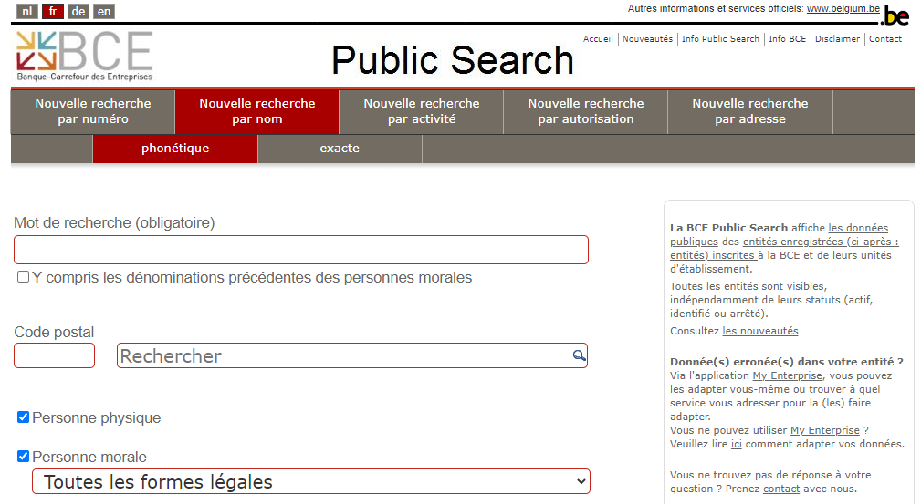Screen dimensions: 921x504
Task: Open the www.belgium.be link
Action: (x=843, y=8)
